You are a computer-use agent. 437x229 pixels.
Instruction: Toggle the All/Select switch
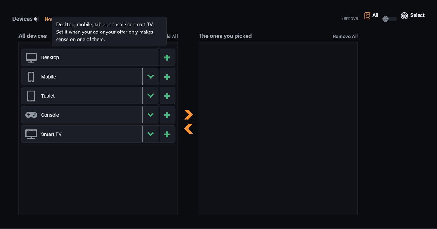390,19
